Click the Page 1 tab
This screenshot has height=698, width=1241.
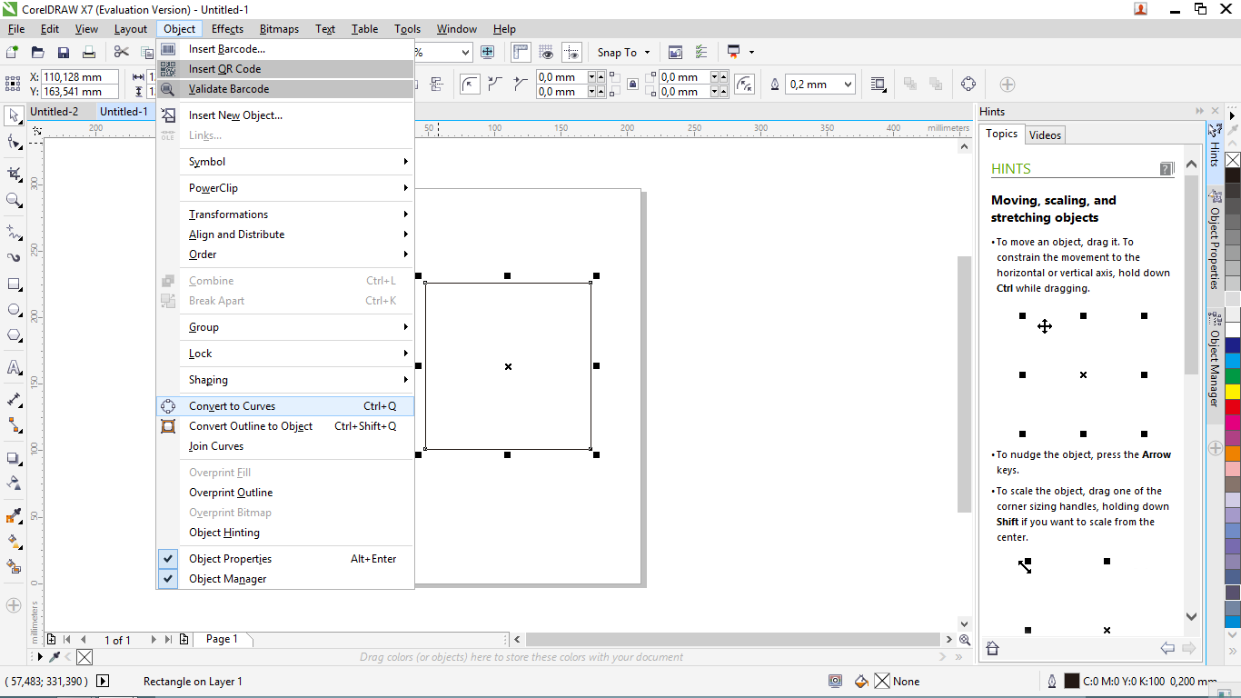[x=221, y=639]
